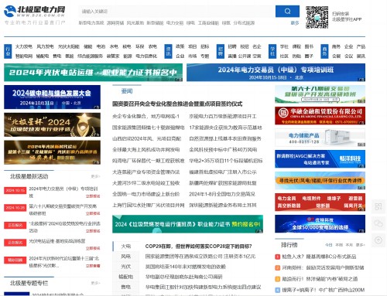Image resolution: width=387 pixels, height=296 pixels.
Task: Open the 光伏太阳能 nav link
Action: [69, 46]
